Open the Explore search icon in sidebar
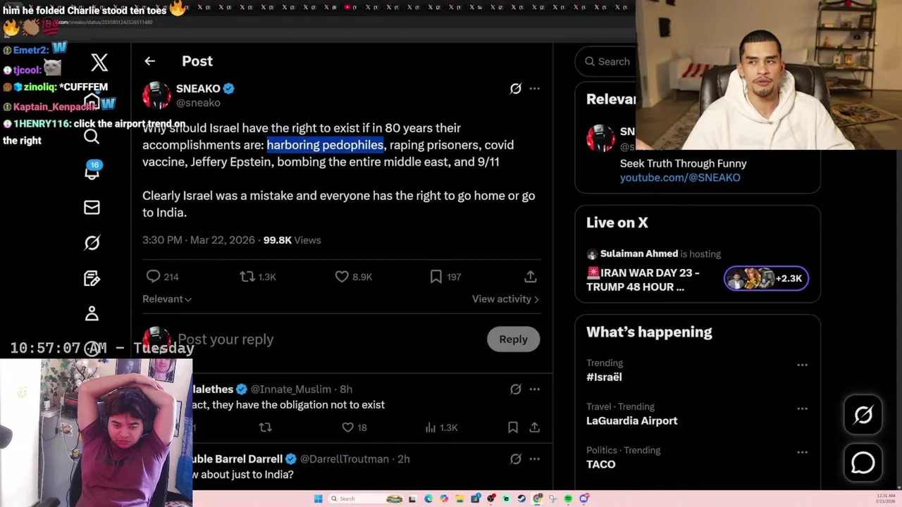This screenshot has width=902, height=507. [92, 137]
